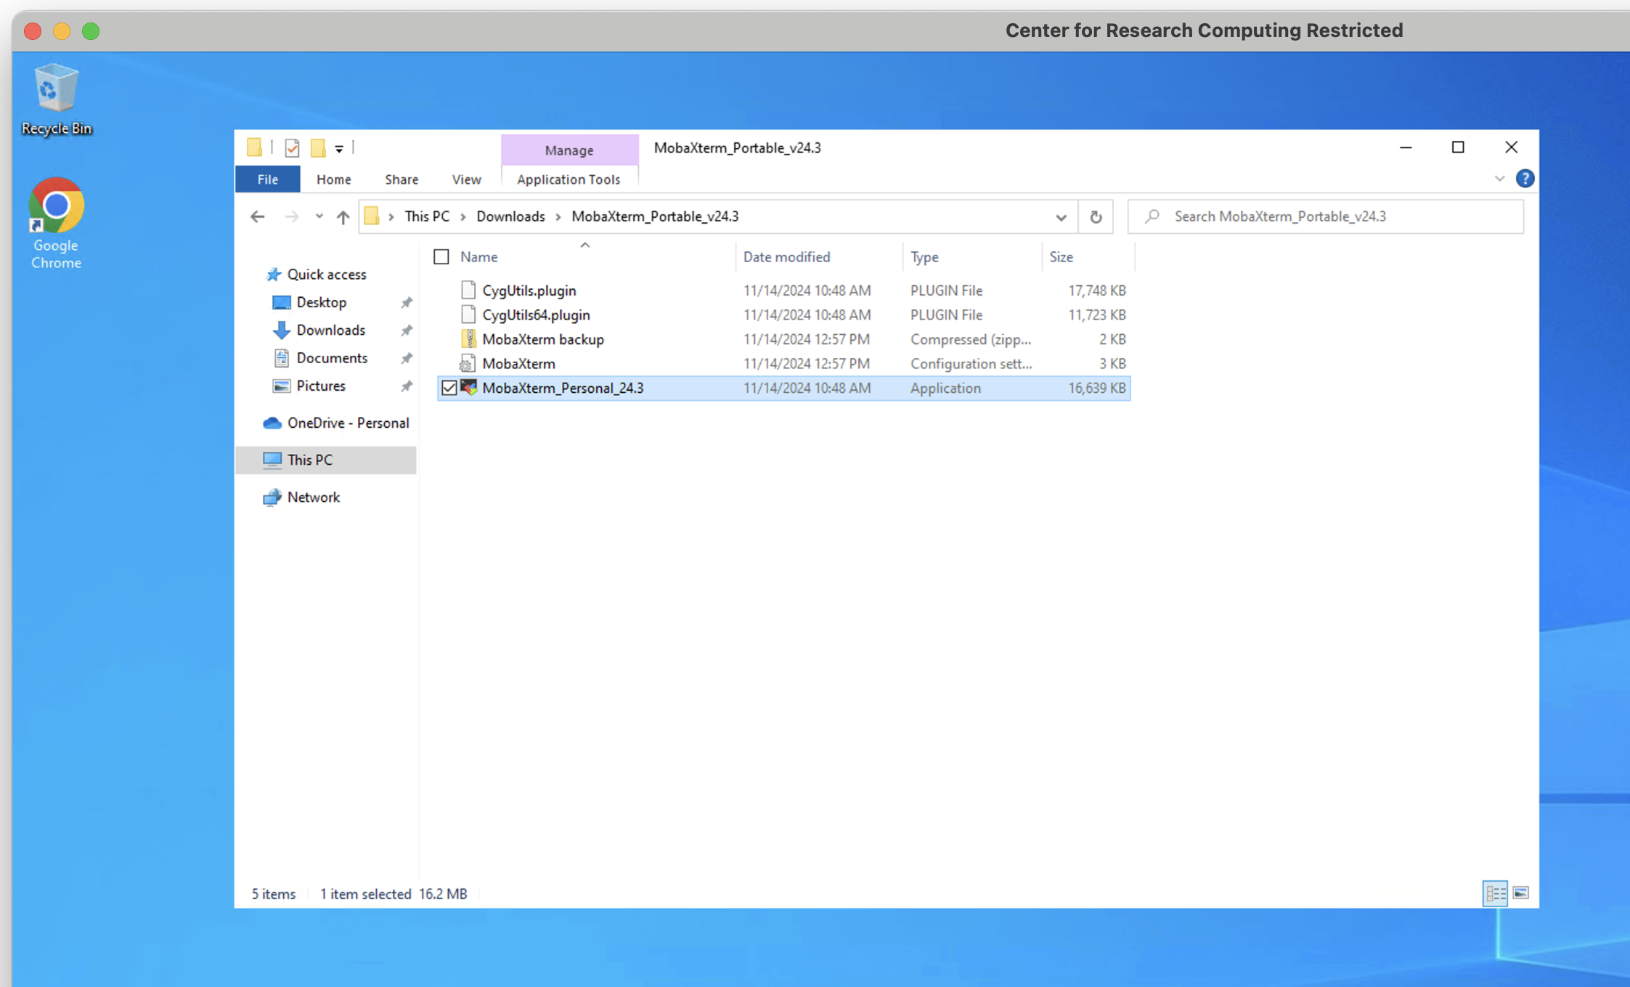Click the macOS yellow minimize button
Screen dimensions: 1630x987
point(62,31)
